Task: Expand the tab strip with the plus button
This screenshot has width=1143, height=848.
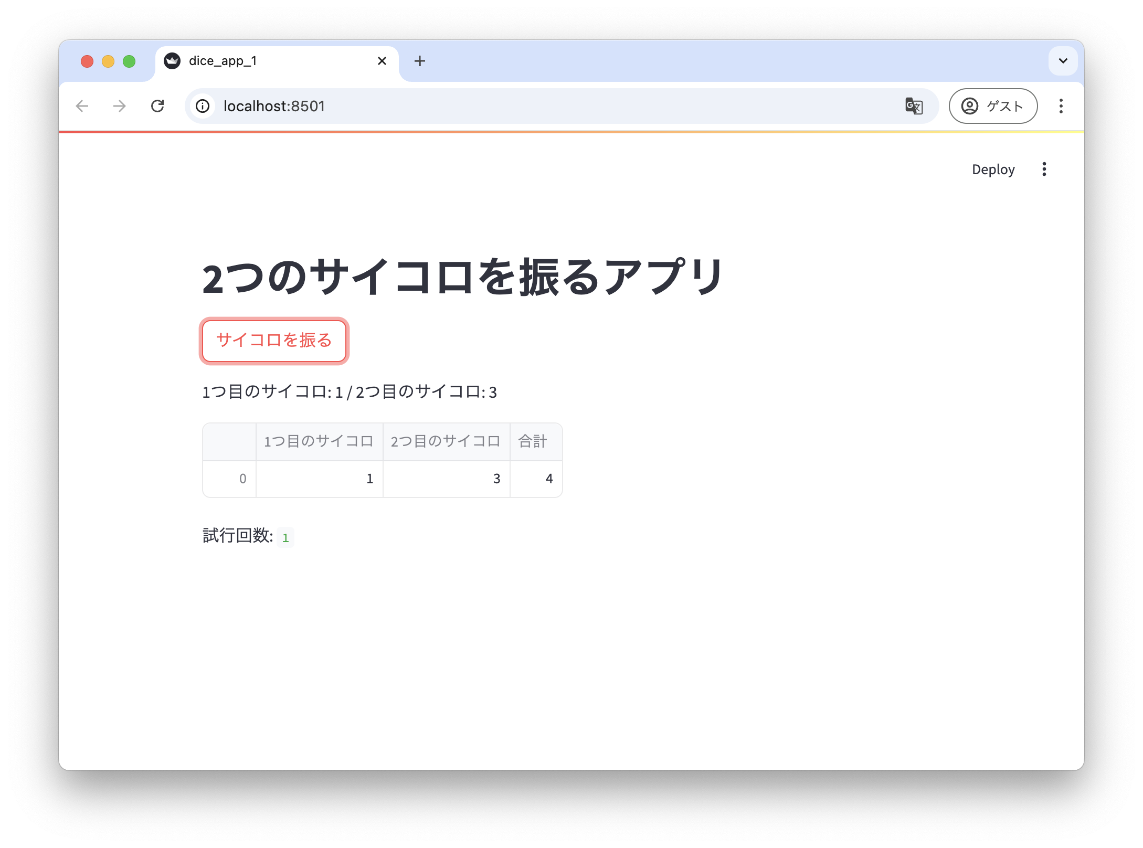Action: coord(419,61)
